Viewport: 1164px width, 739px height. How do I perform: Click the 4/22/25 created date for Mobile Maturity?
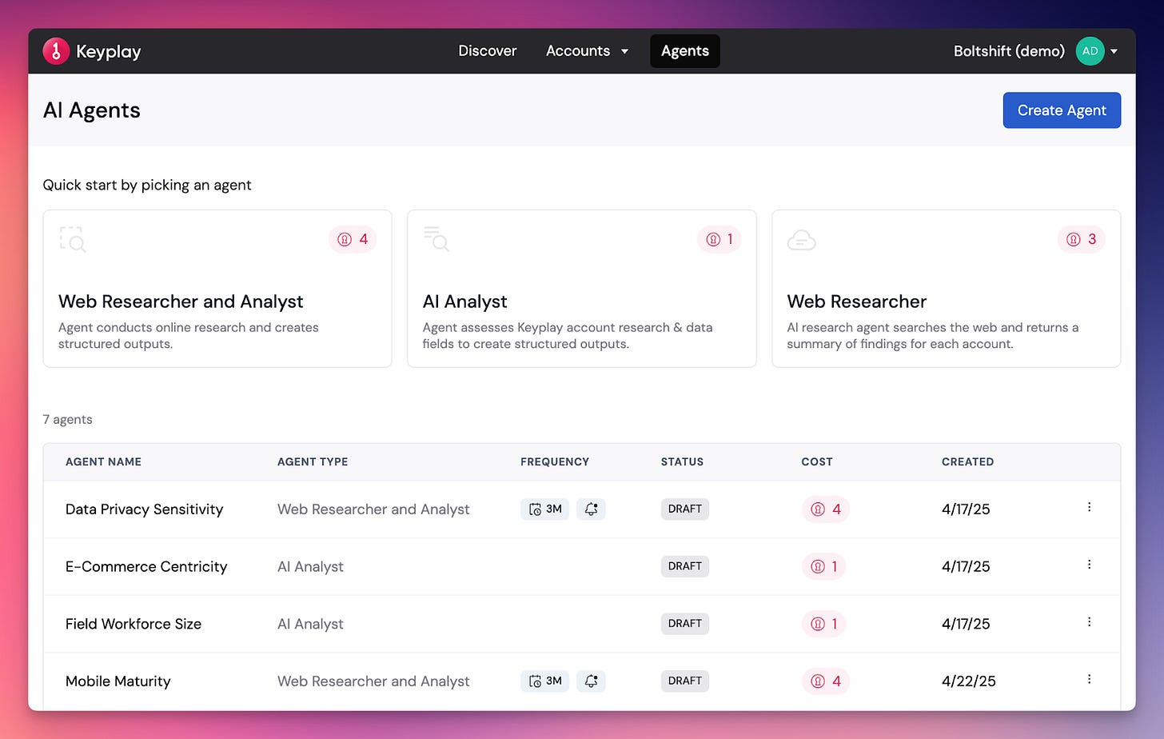point(969,681)
